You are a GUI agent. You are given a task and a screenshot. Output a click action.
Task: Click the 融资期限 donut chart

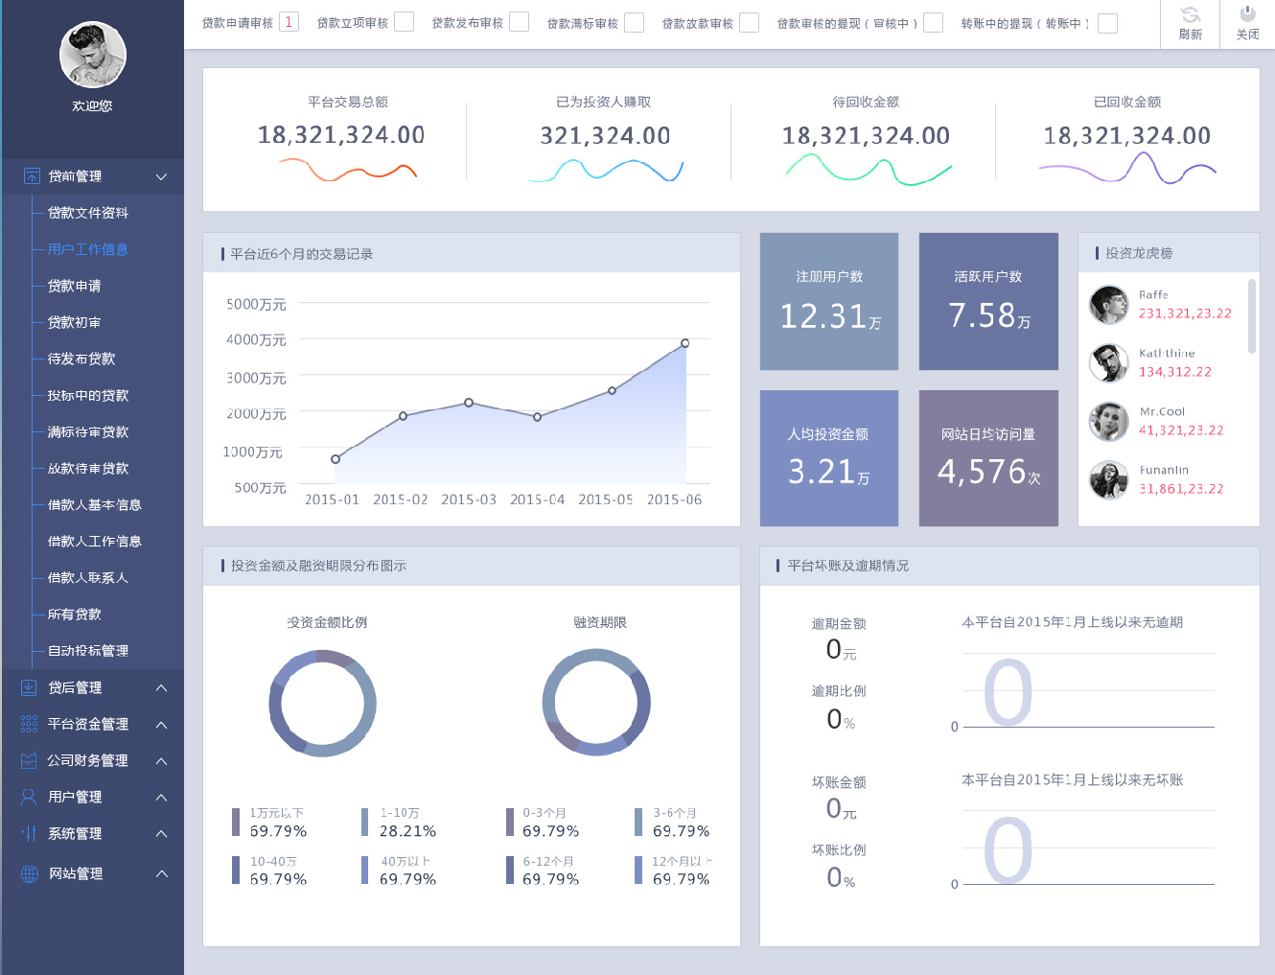pyautogui.click(x=596, y=703)
